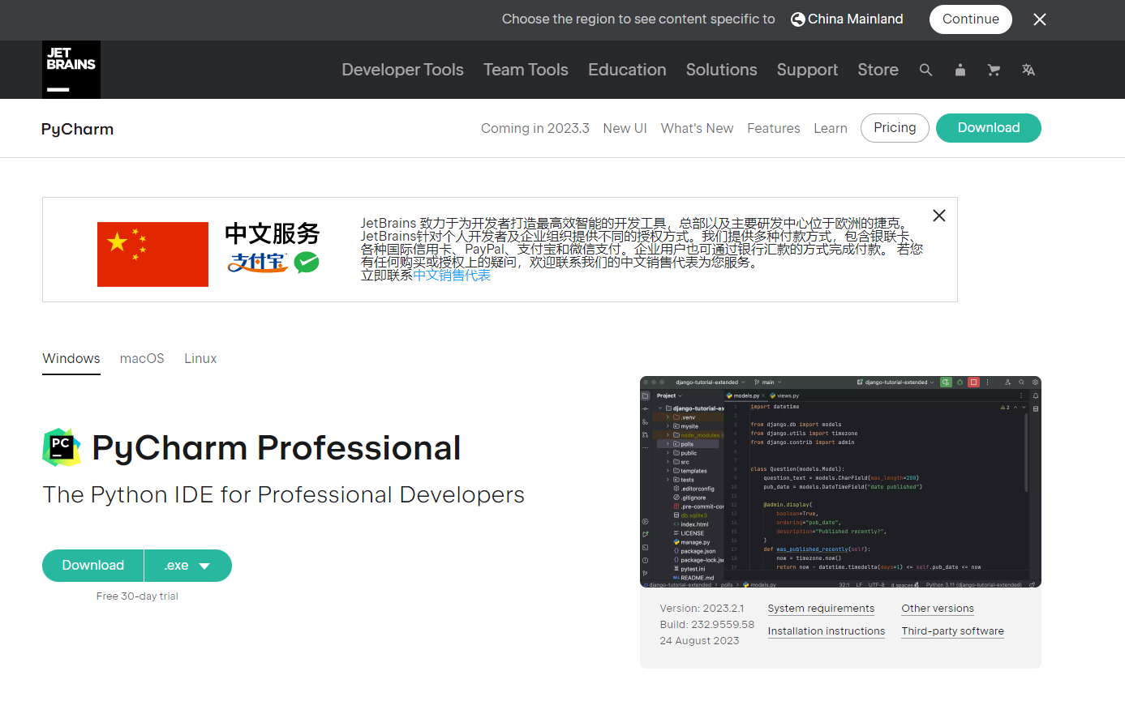
Task: Dismiss the region selection bar
Action: click(1040, 19)
